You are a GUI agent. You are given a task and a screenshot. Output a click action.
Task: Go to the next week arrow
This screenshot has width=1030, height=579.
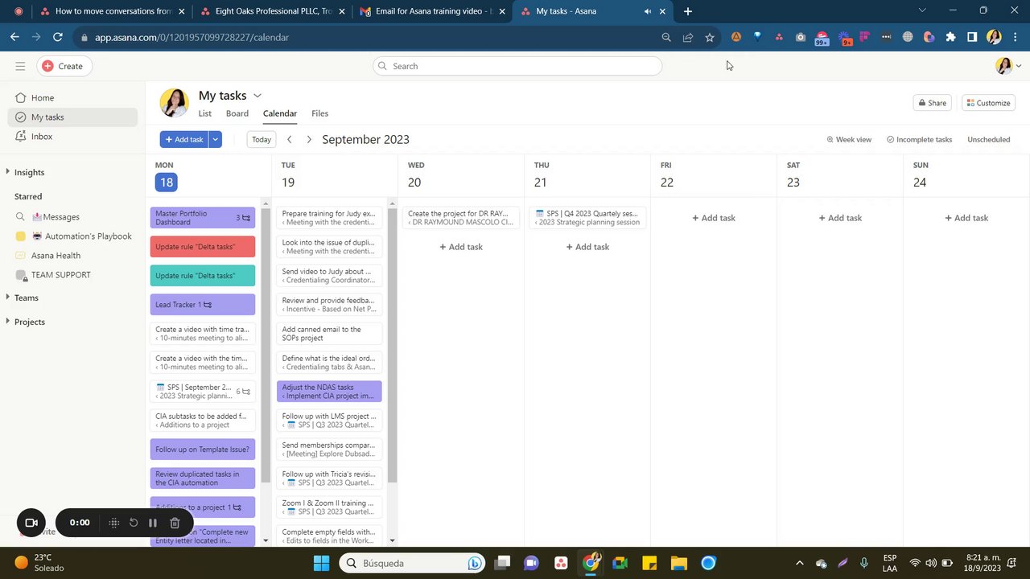(x=309, y=139)
